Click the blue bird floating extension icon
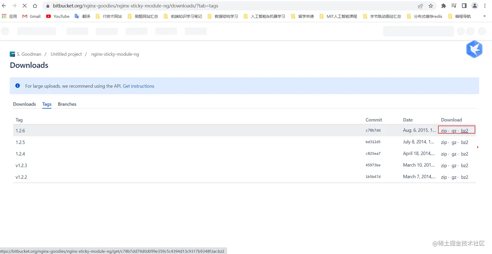 474,49
